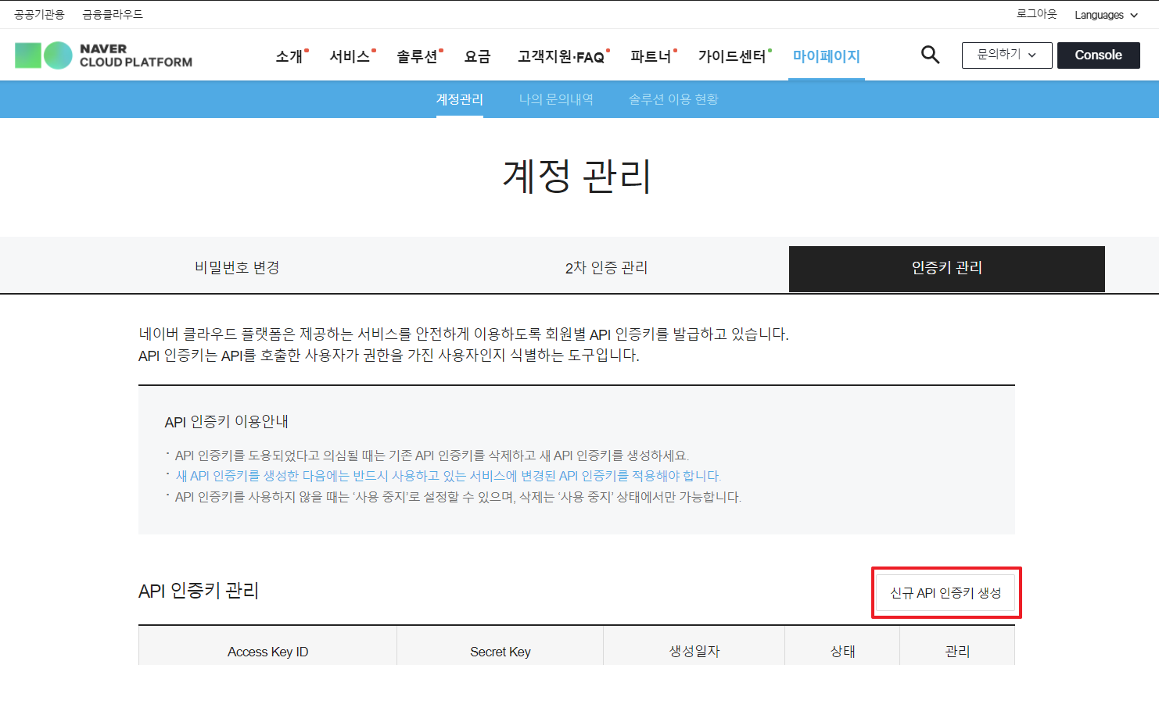Screen dimensions: 1159x704
Task: Go to 금융클라우드 site link
Action: coord(113,14)
